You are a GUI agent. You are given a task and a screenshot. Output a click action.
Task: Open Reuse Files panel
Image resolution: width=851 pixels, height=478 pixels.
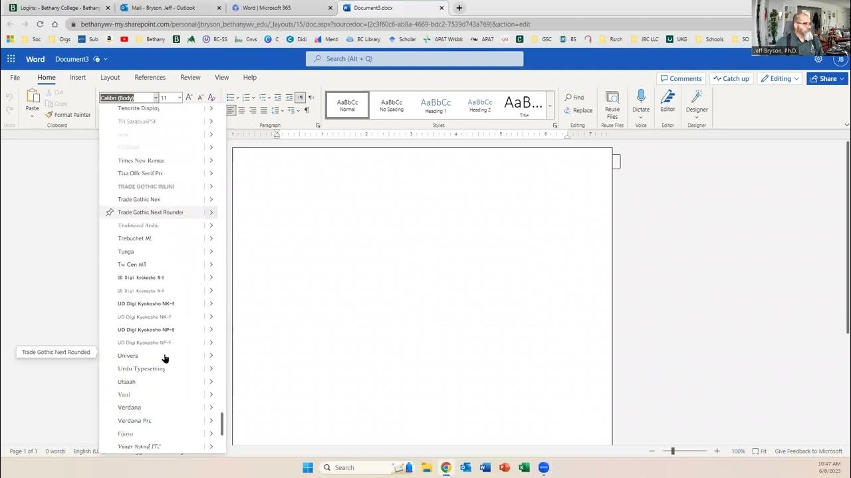(x=612, y=105)
